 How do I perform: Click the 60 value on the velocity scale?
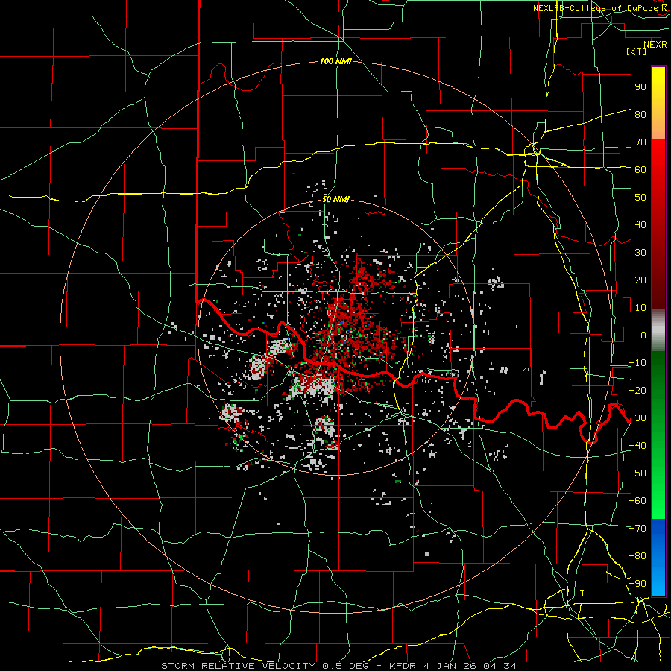(x=640, y=170)
